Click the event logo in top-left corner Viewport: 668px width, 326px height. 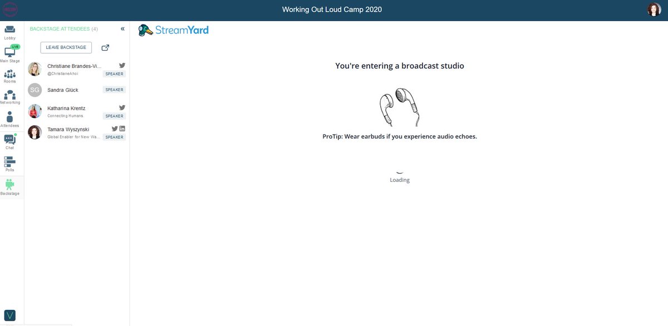[11, 9]
